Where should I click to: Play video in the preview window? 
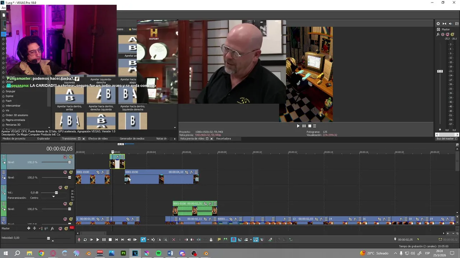298,126
